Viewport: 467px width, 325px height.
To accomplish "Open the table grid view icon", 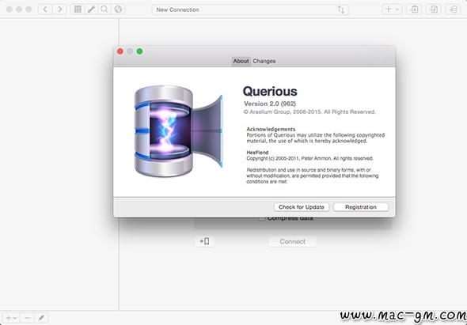I will [78, 9].
